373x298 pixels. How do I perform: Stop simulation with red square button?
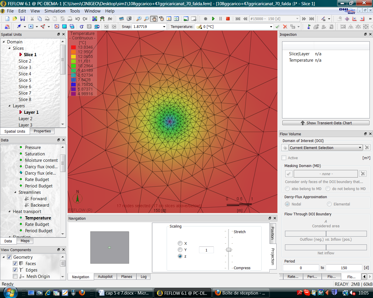tap(228, 19)
